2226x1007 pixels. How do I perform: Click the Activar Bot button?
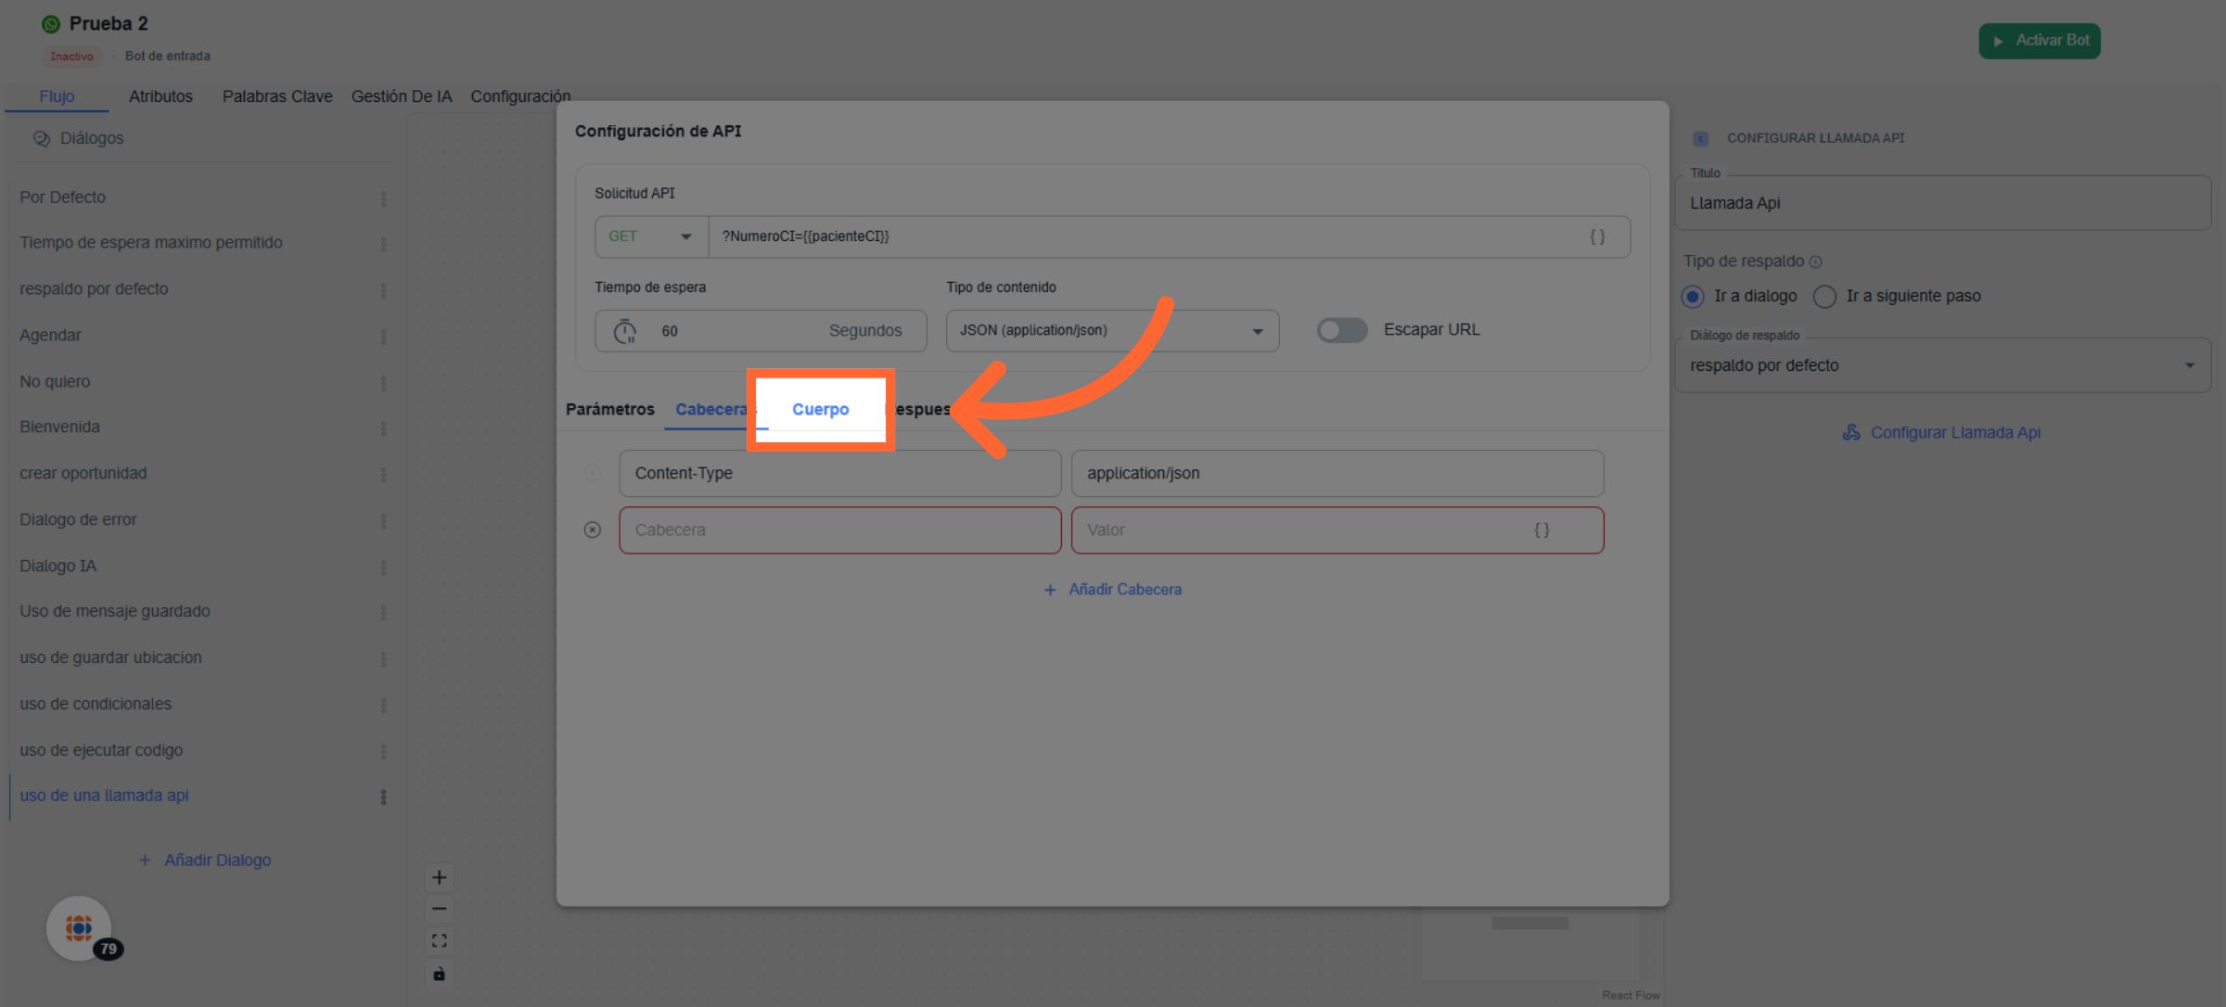2039,41
